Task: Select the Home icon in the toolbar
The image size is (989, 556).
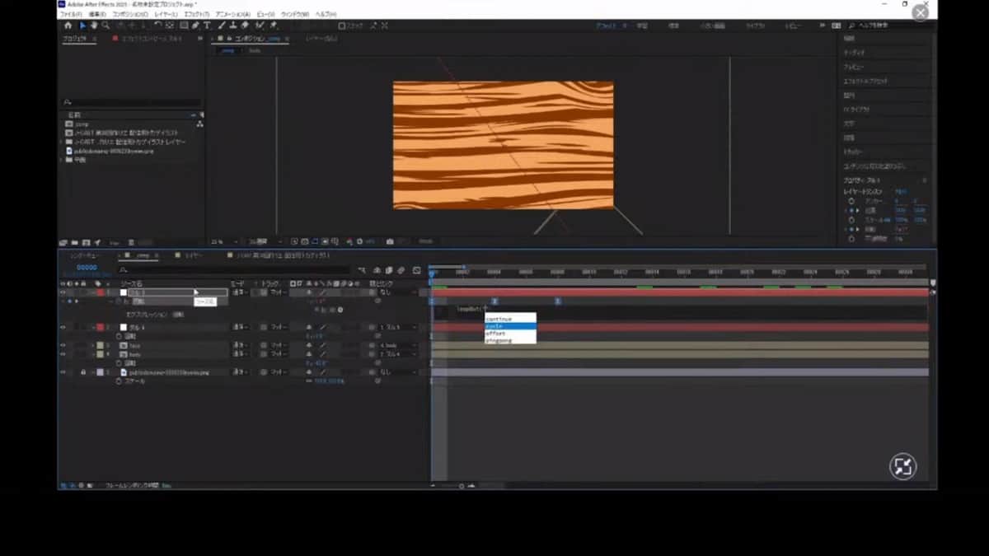Action: click(x=69, y=26)
